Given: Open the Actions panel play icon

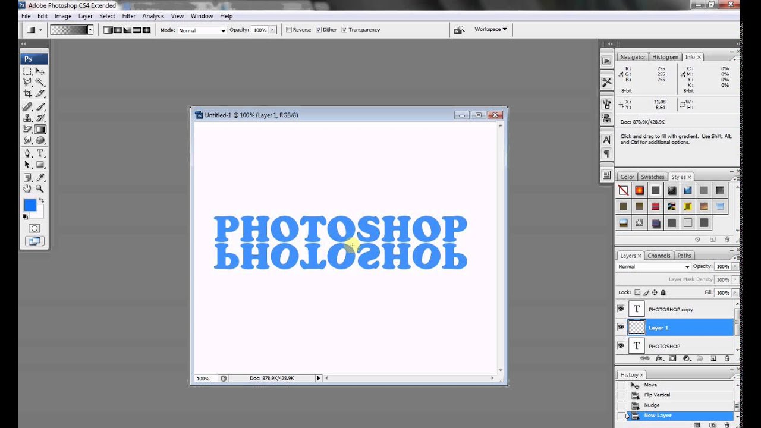Looking at the screenshot, I should 606,61.
